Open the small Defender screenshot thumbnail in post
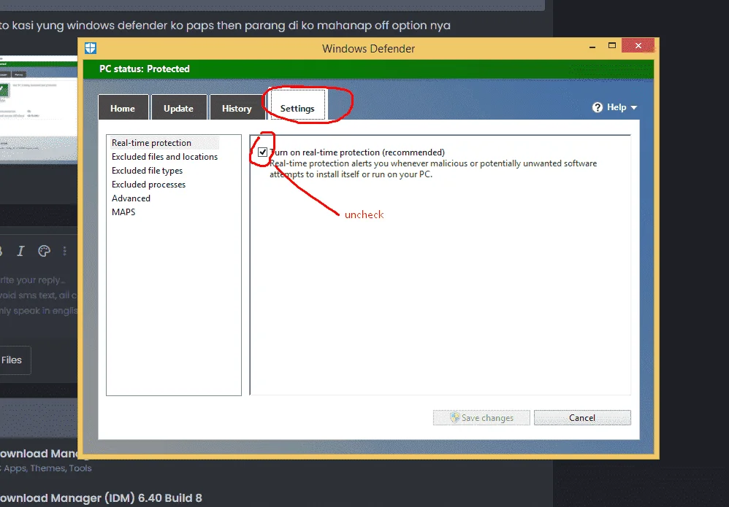The image size is (729, 507). (39, 109)
